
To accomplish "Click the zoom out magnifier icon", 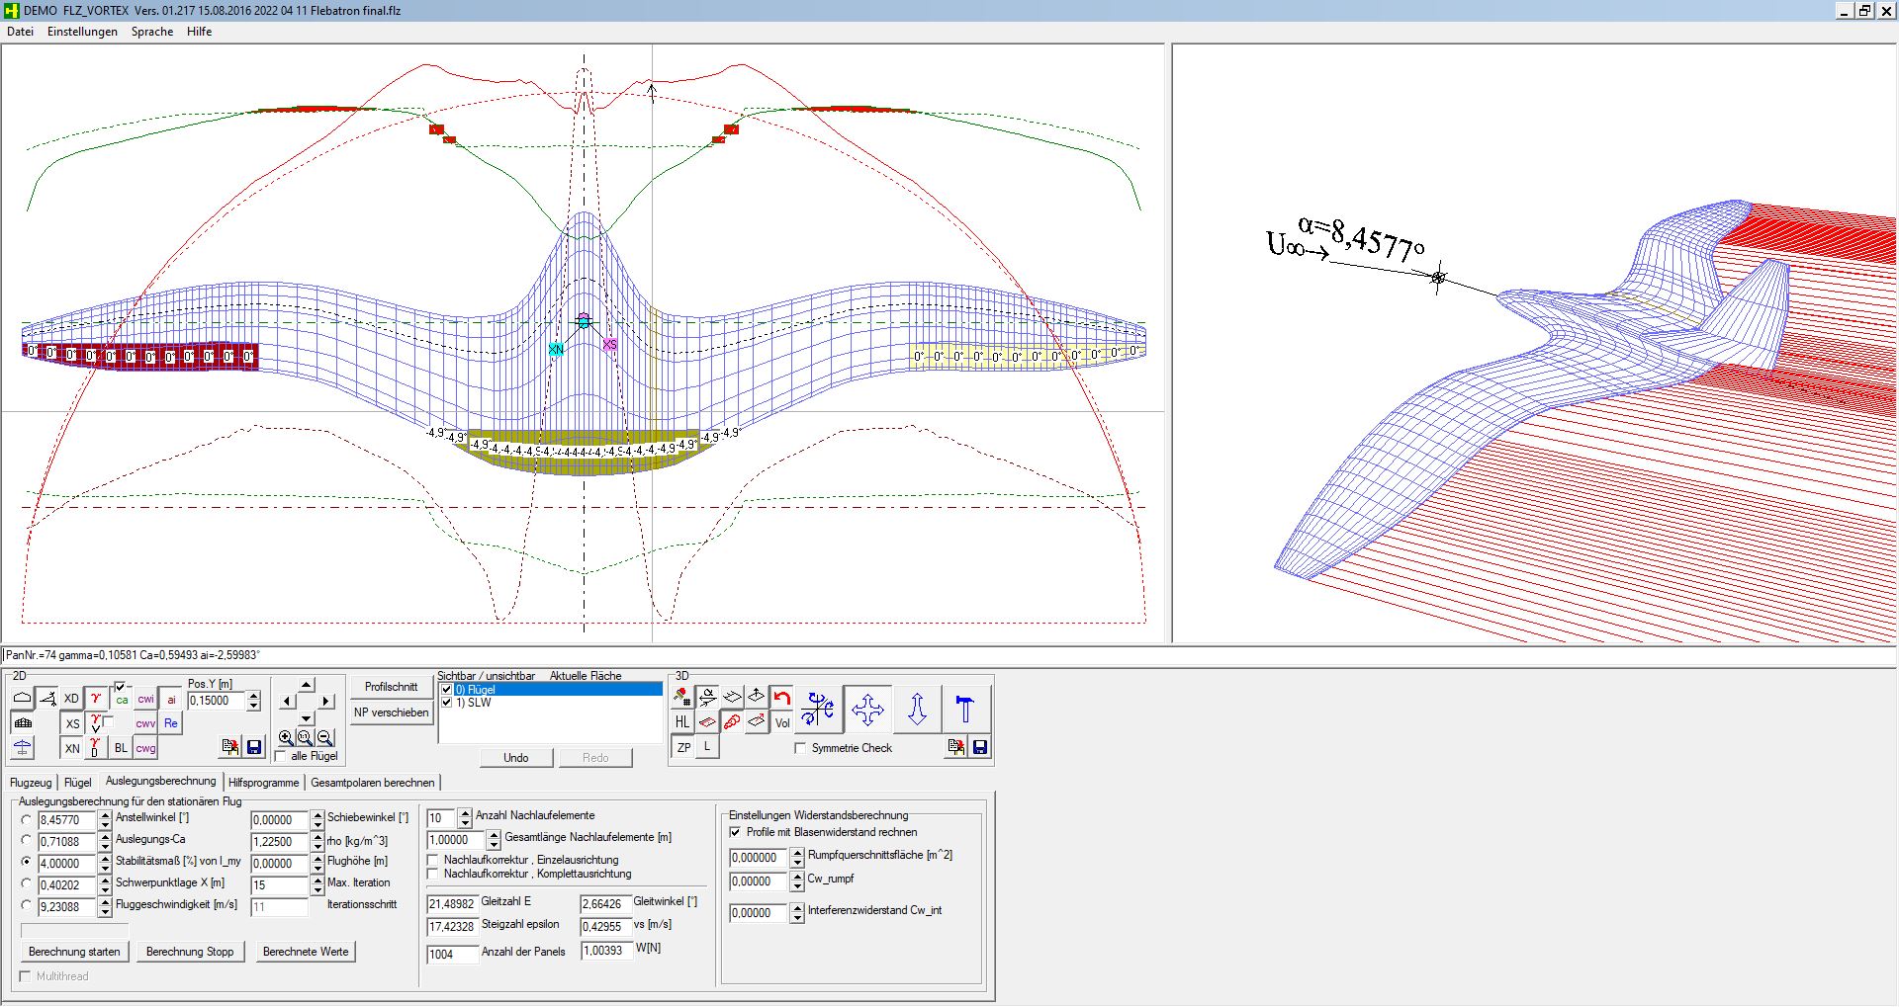I will [324, 737].
